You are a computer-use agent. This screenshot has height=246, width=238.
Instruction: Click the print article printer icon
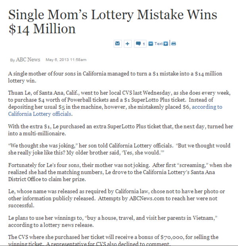coord(173,44)
